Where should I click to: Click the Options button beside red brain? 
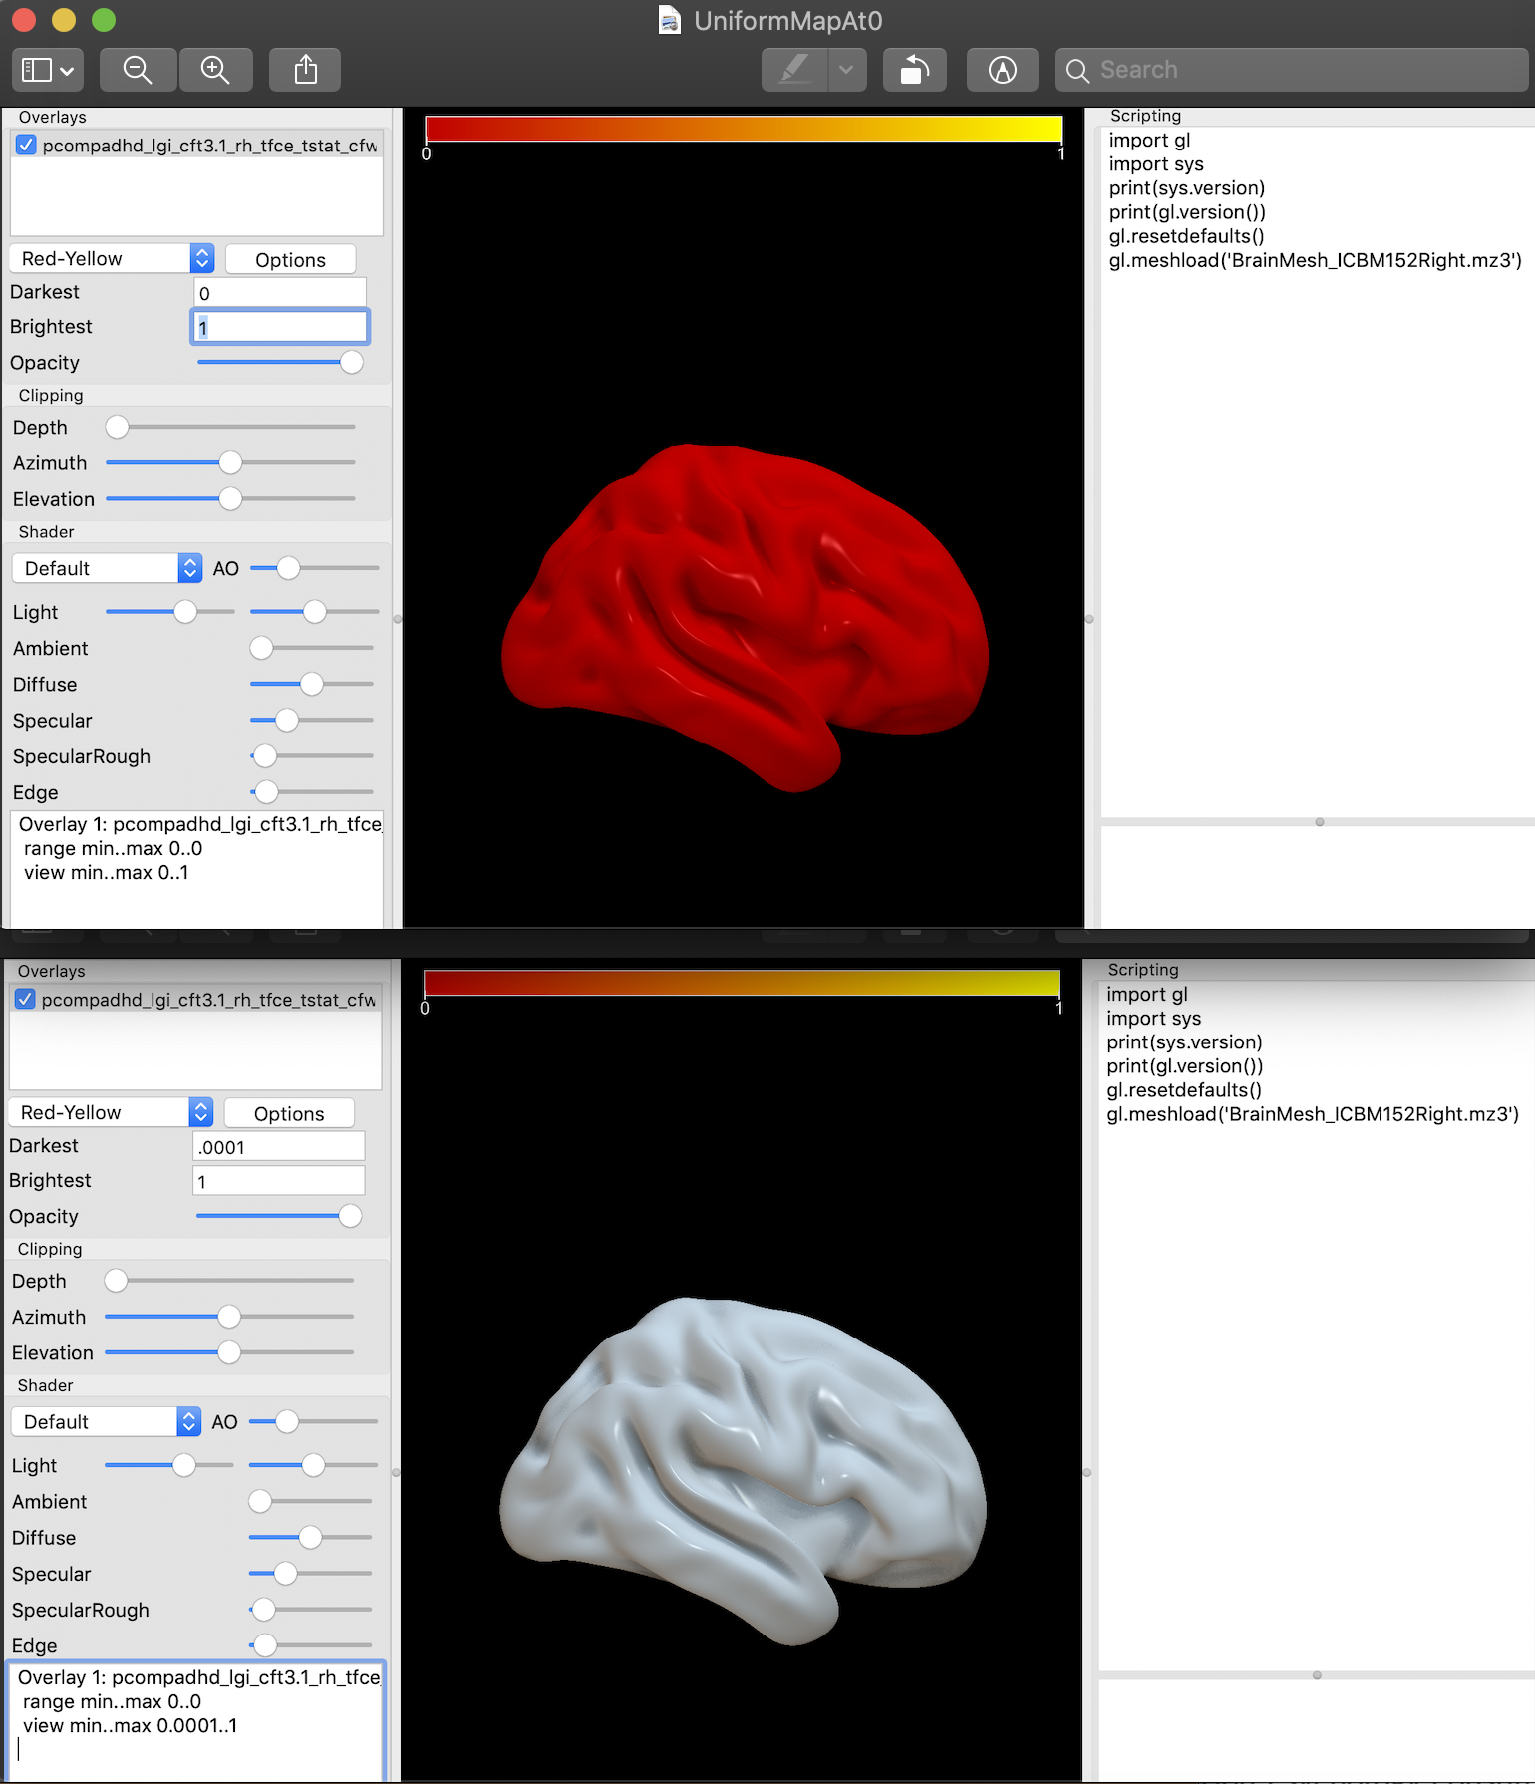tap(290, 260)
